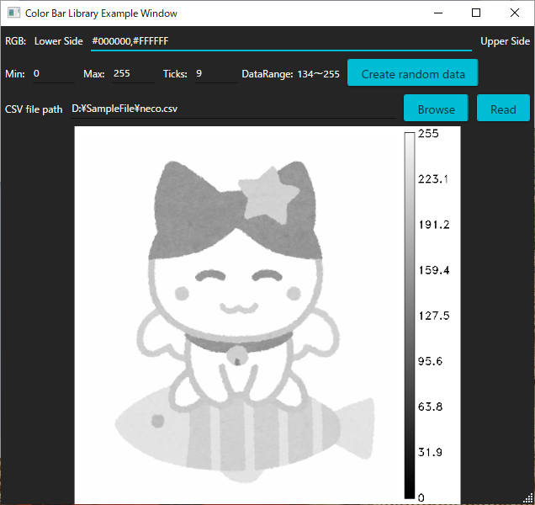The height and width of the screenshot is (505, 535).
Task: Open the Browse file dialog button
Action: [x=436, y=109]
